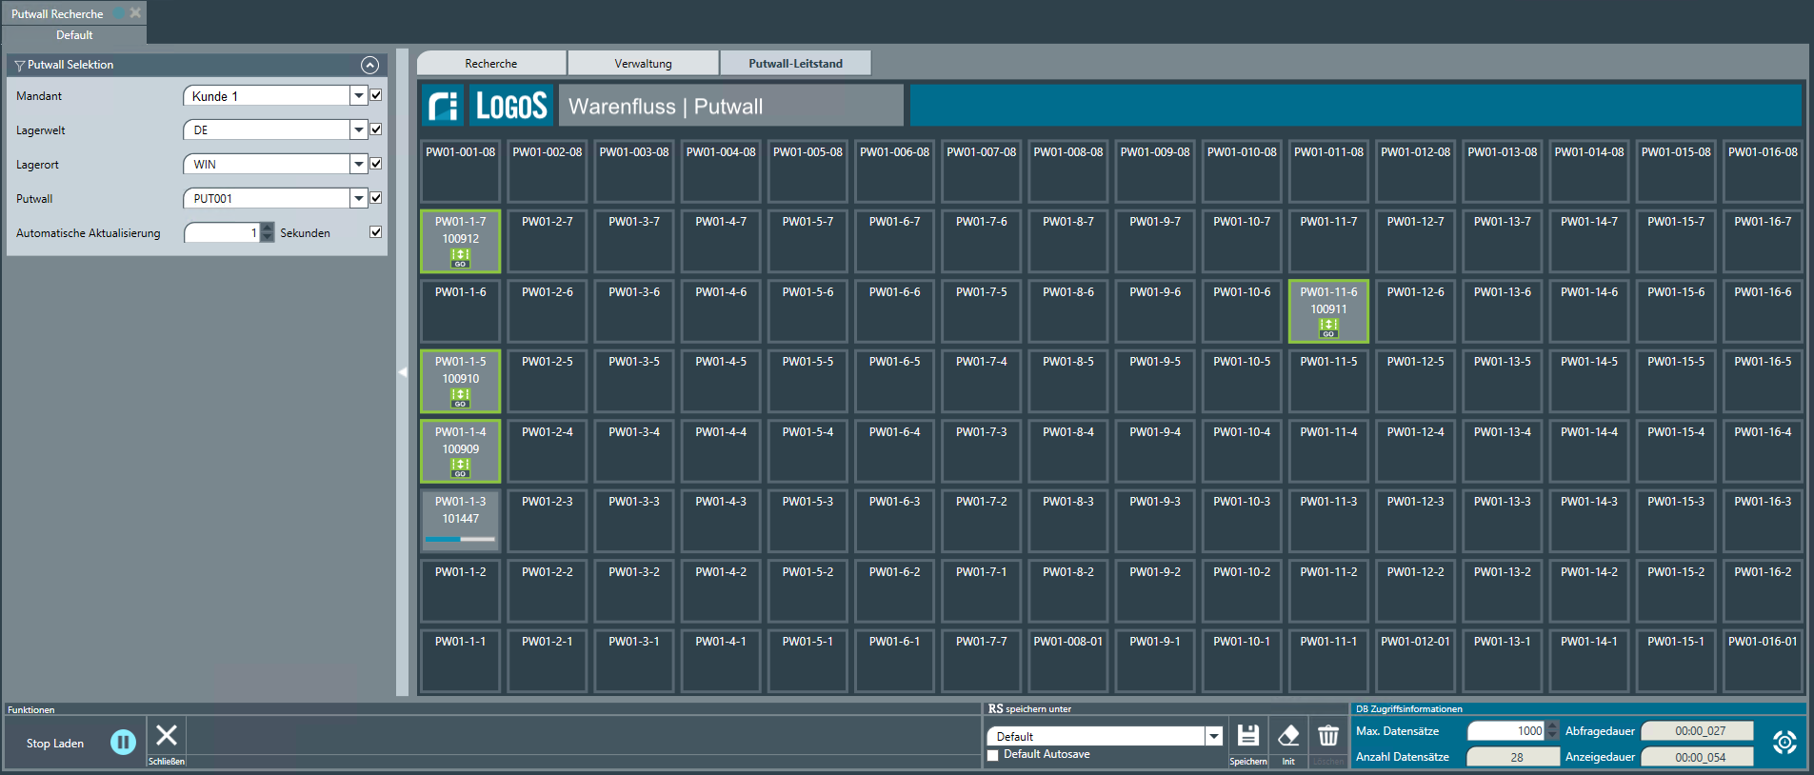Select slot PW01-001-08

(x=460, y=171)
